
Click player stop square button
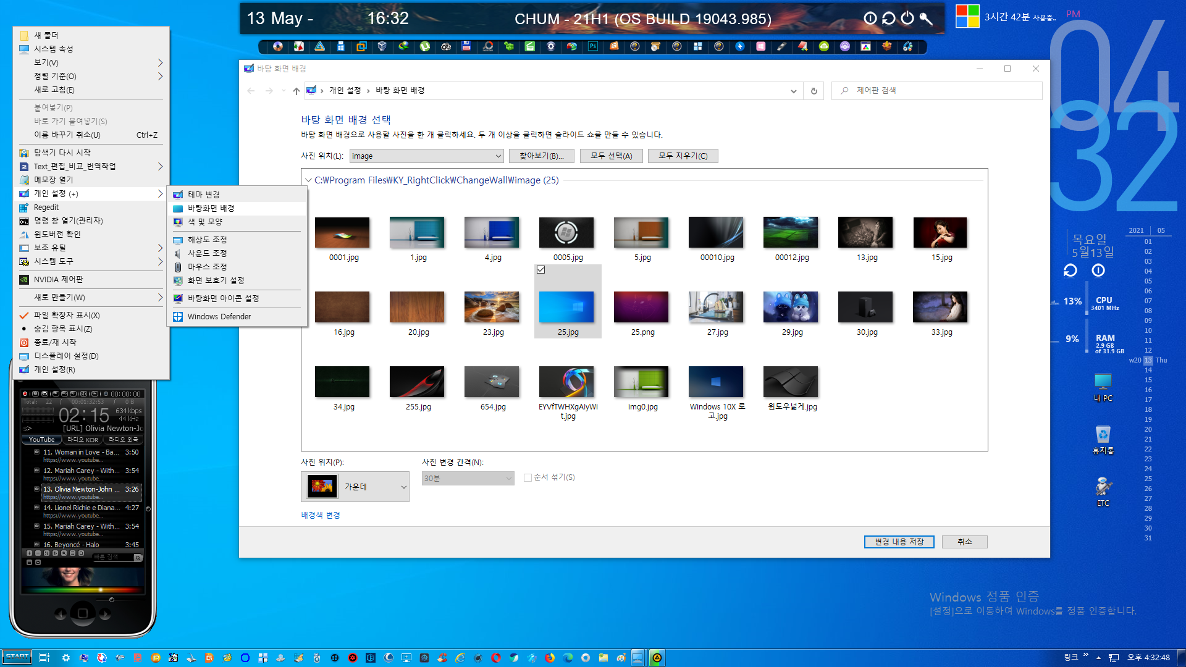pos(83,613)
